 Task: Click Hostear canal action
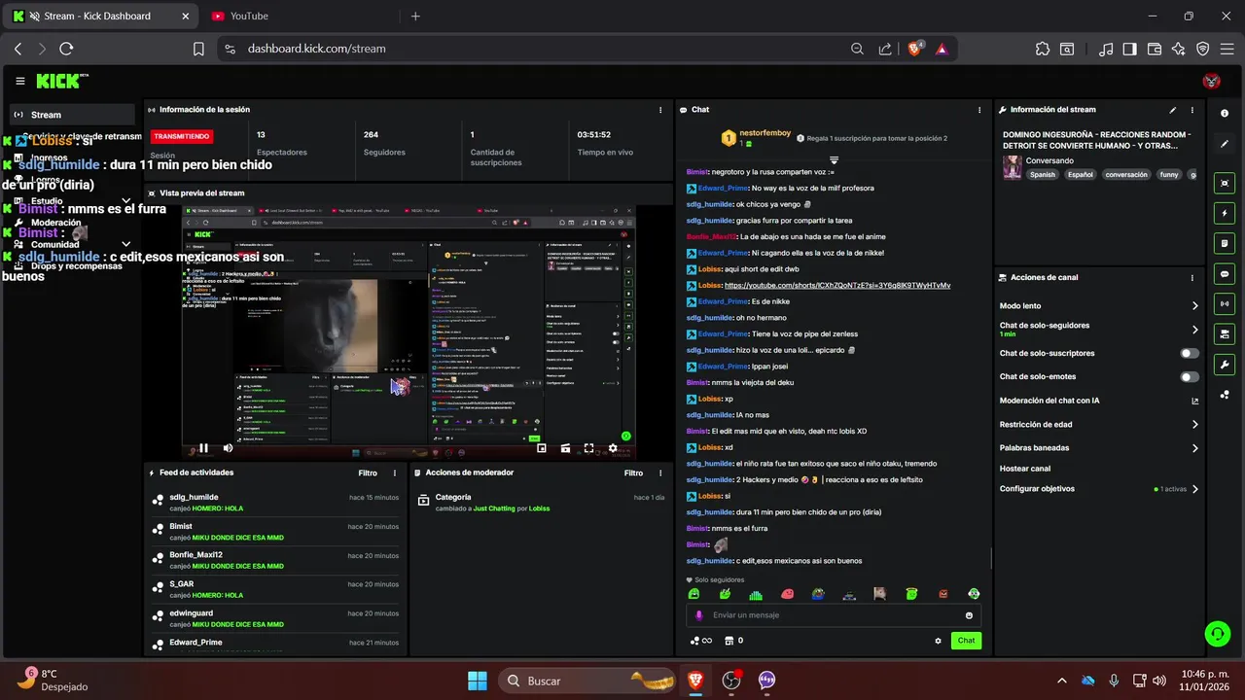coord(1025,469)
